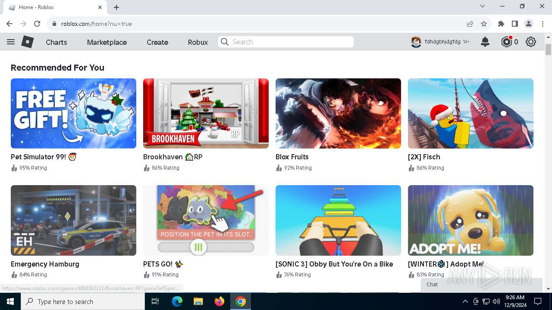Toggle the Chrome side panel

[x=515, y=24]
